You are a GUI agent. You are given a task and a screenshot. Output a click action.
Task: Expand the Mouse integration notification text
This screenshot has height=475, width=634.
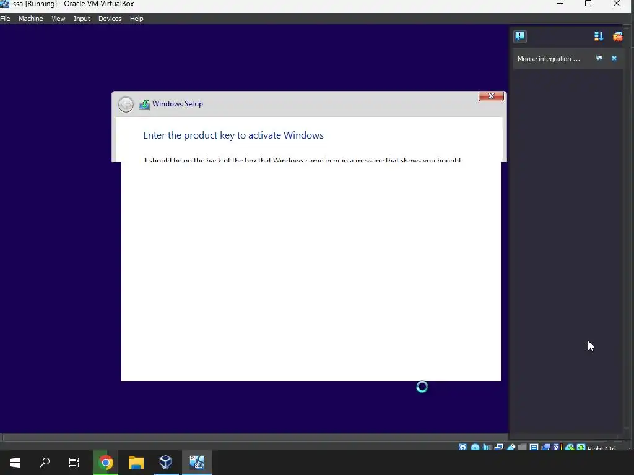[x=549, y=59]
